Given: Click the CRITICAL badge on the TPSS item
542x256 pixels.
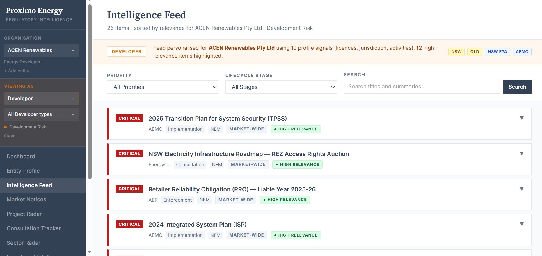Looking at the screenshot, I should pos(129,118).
